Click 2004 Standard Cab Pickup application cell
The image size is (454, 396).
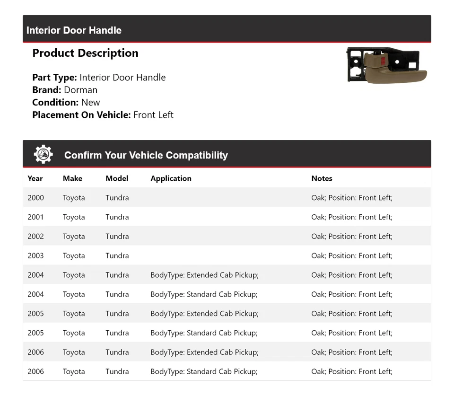click(204, 294)
